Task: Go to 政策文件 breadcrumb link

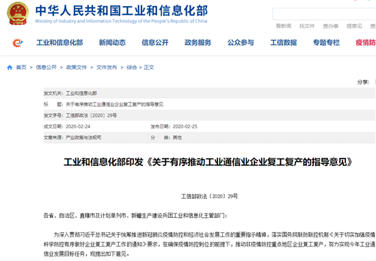Action: (x=77, y=68)
